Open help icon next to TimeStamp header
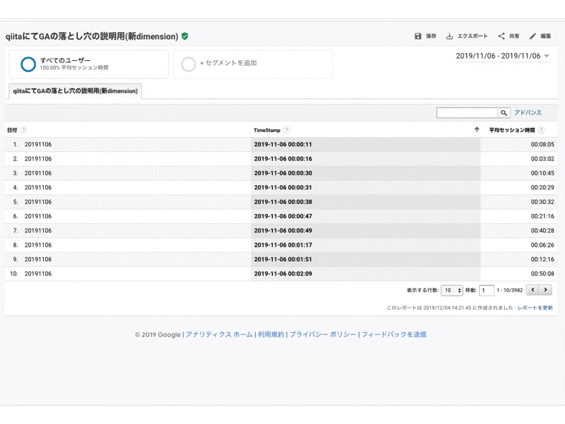 point(287,130)
